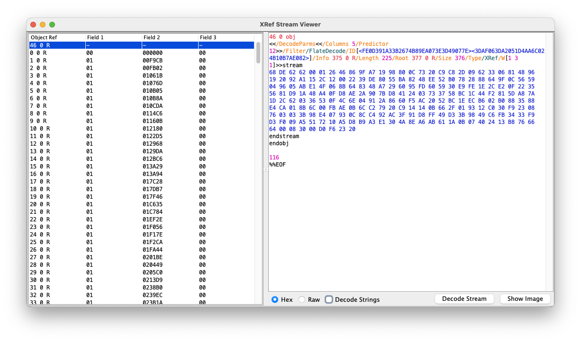The image size is (581, 342).
Task: Click the Field 2 column header
Action: pos(170,37)
